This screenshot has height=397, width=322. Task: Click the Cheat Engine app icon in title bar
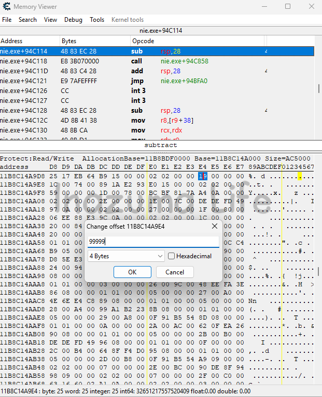click(x=6, y=7)
